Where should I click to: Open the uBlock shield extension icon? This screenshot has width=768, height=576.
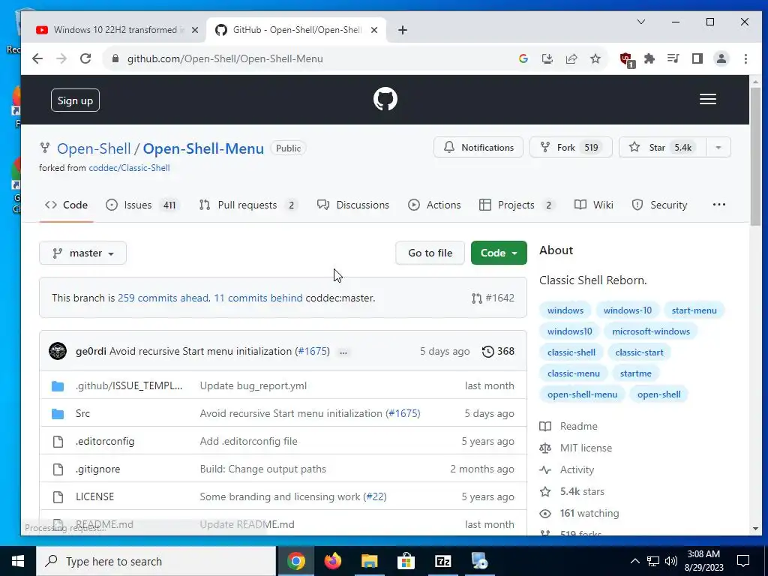626,60
